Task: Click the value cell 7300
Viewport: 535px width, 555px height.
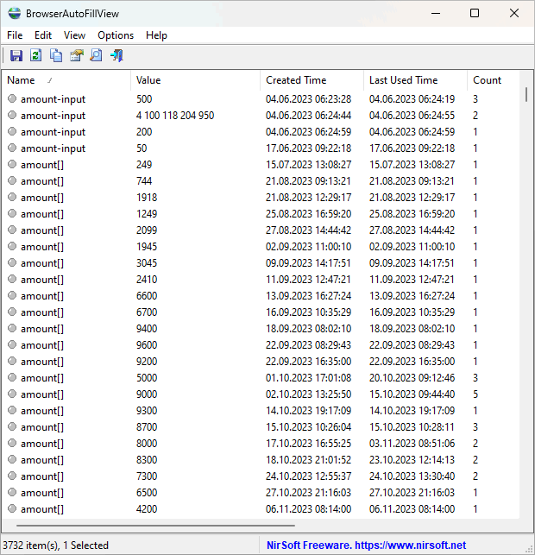Action: pos(147,476)
